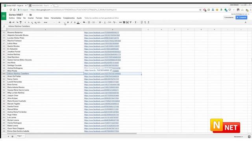Click the Print icon in toolbar
This screenshot has width=252, height=141.
[10, 22]
